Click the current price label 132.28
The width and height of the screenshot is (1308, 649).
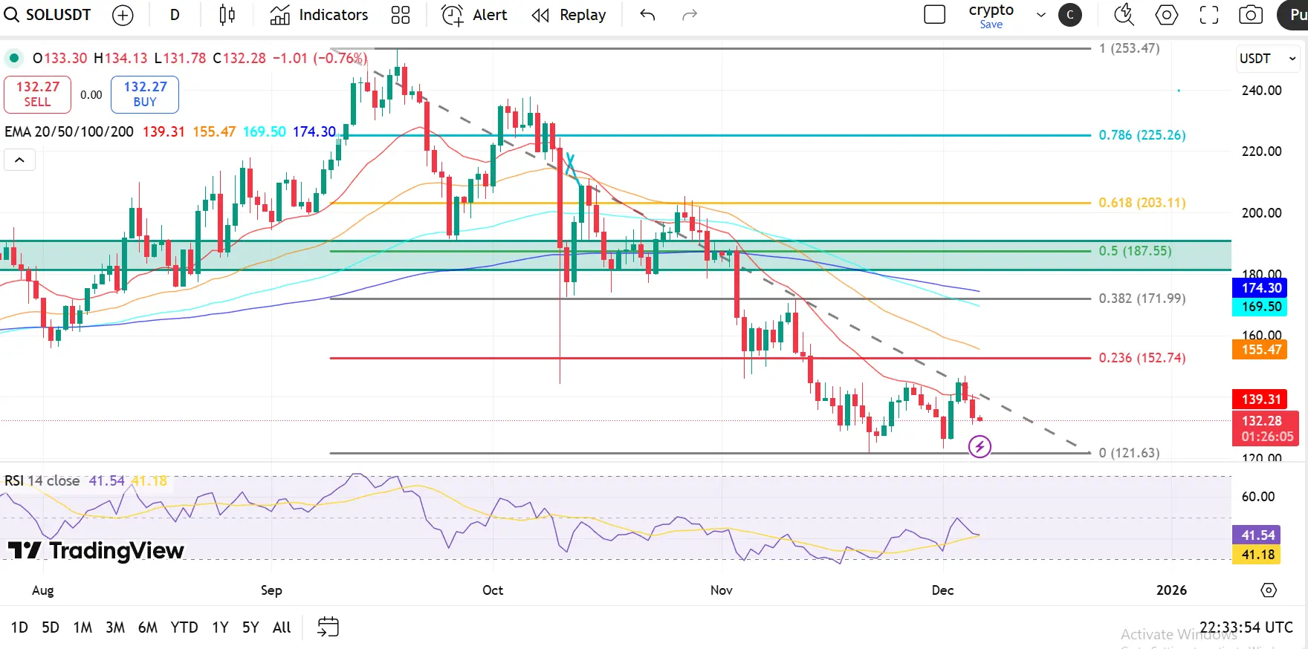click(1266, 428)
